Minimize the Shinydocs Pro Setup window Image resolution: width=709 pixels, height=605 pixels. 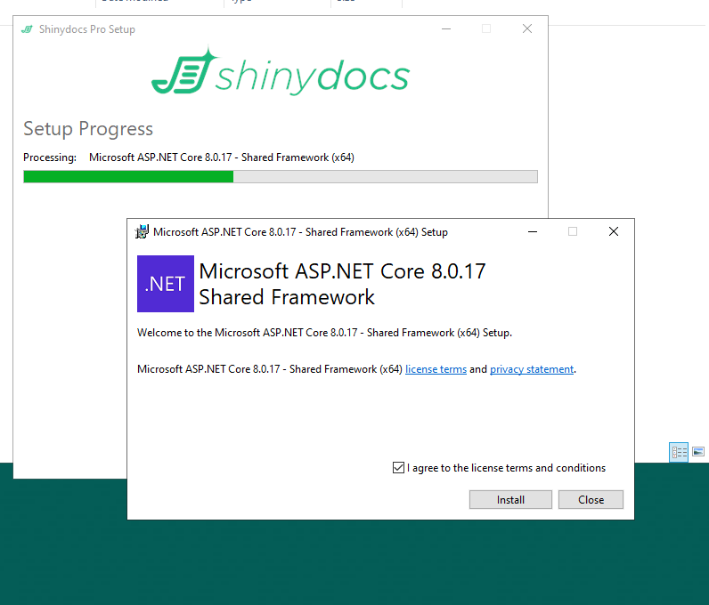445,29
